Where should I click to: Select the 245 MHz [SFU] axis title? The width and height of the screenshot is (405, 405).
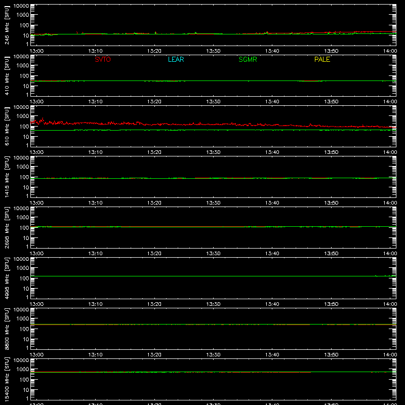[7, 25]
